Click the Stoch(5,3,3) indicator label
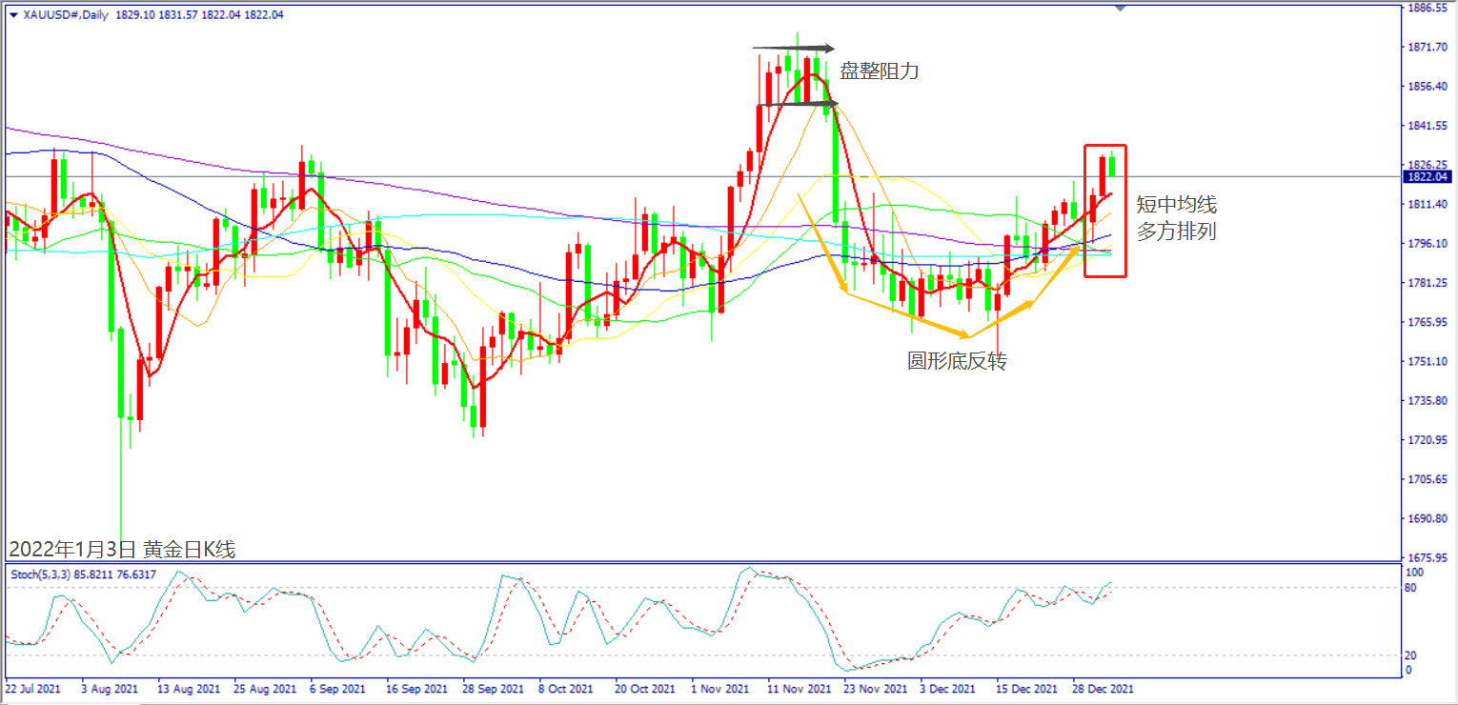The image size is (1458, 705). [39, 574]
